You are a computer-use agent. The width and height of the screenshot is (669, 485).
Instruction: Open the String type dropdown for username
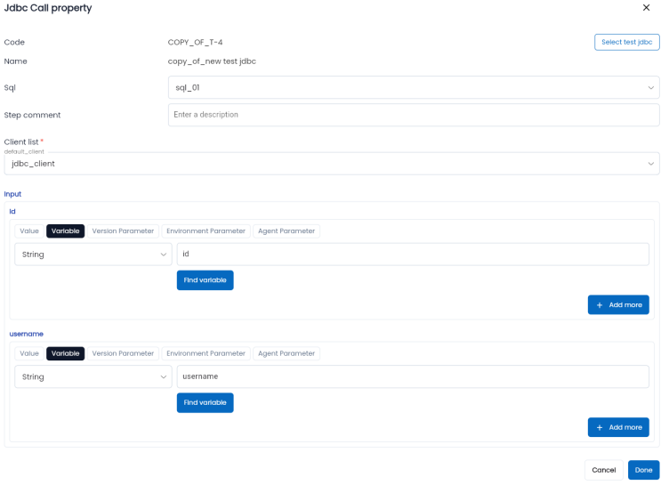93,377
